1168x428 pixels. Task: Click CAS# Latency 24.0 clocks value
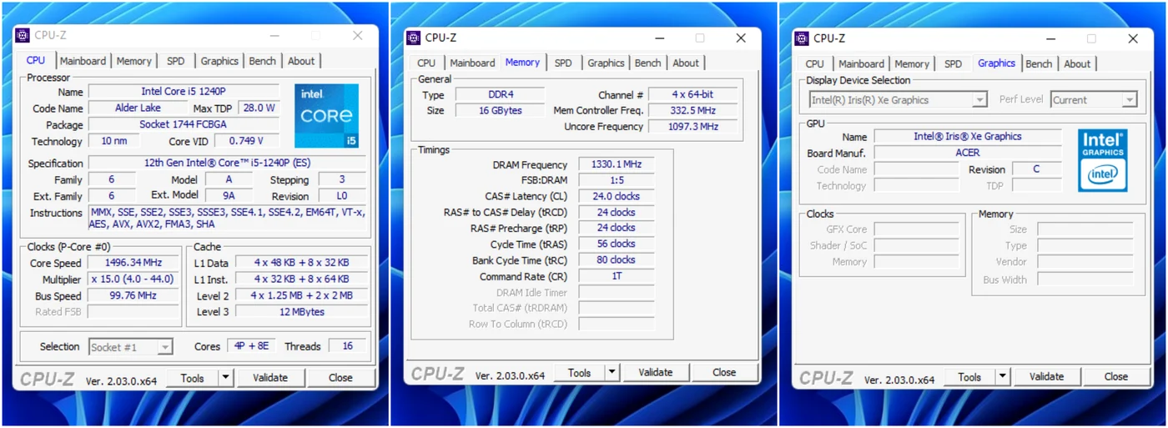point(616,196)
